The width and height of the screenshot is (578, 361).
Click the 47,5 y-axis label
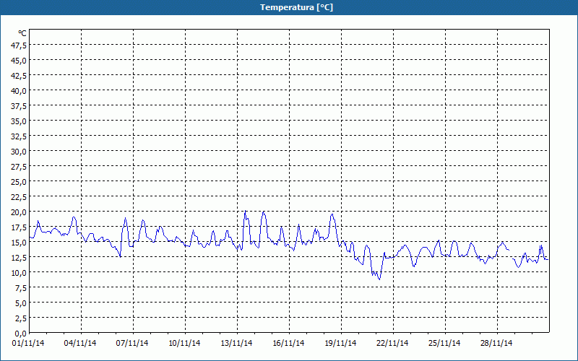(x=20, y=45)
